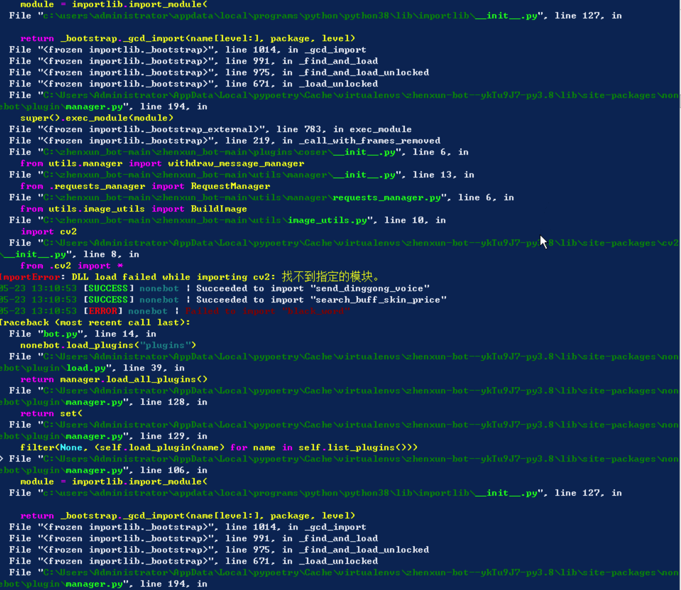Click the "import BuildImage" code line
Image resolution: width=681 pixels, height=590 pixels.
tap(133, 209)
